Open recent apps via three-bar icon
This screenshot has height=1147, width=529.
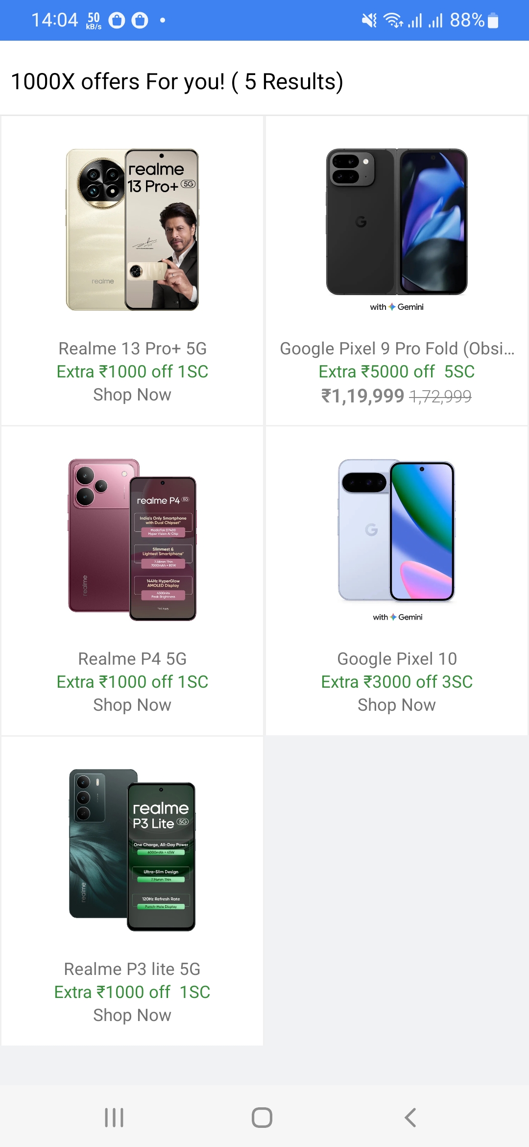point(114,1118)
